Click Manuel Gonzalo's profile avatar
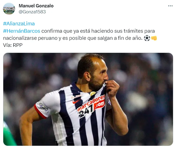 9,9
